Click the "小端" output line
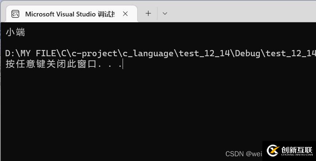 (x=15, y=32)
